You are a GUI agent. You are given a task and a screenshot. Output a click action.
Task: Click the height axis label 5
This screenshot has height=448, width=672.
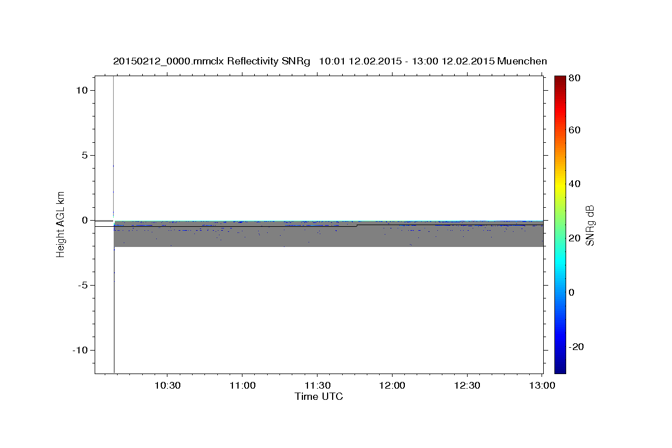pos(86,155)
